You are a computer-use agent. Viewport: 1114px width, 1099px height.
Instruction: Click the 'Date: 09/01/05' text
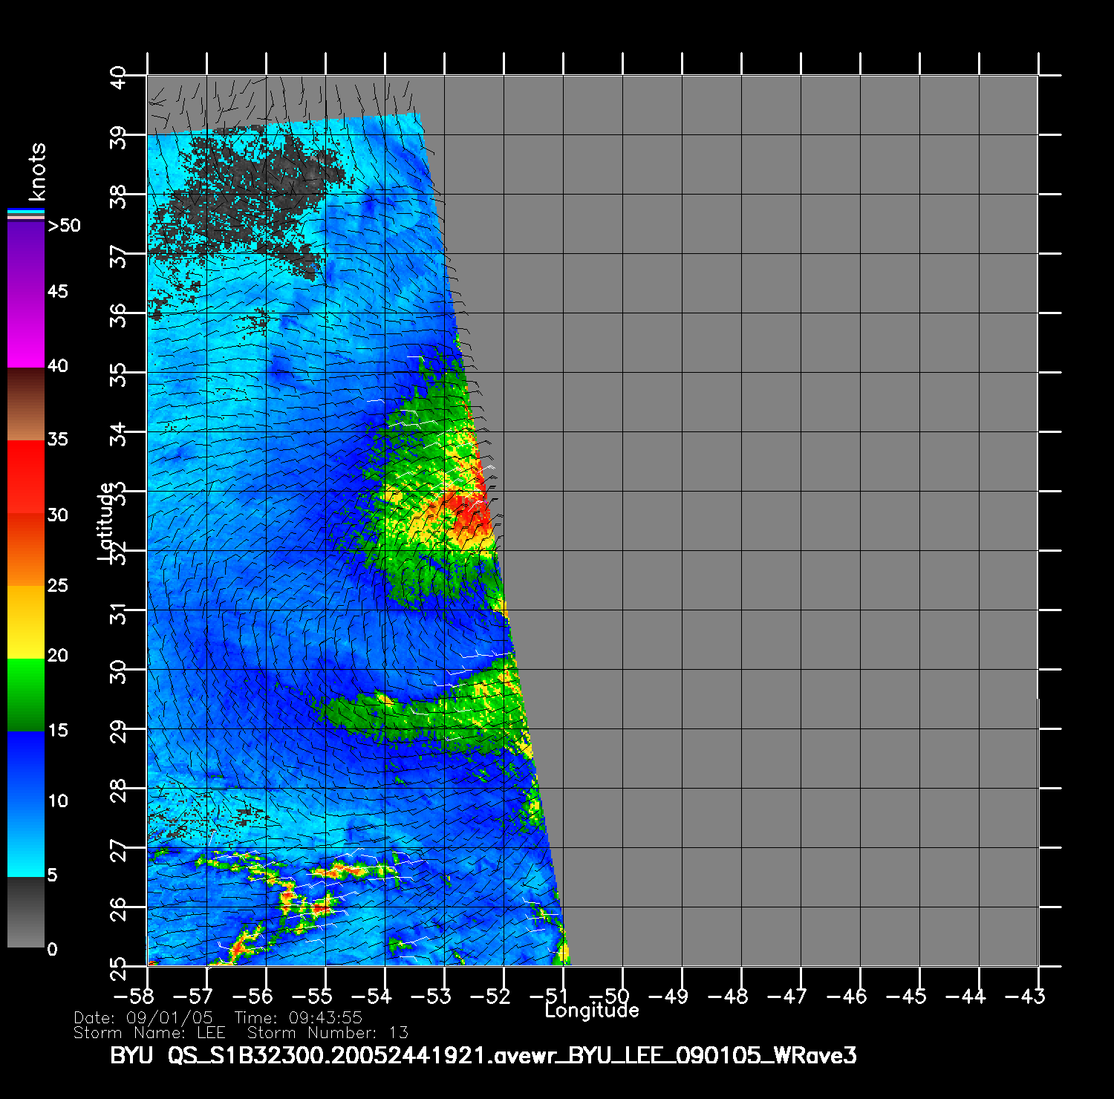pyautogui.click(x=143, y=1018)
